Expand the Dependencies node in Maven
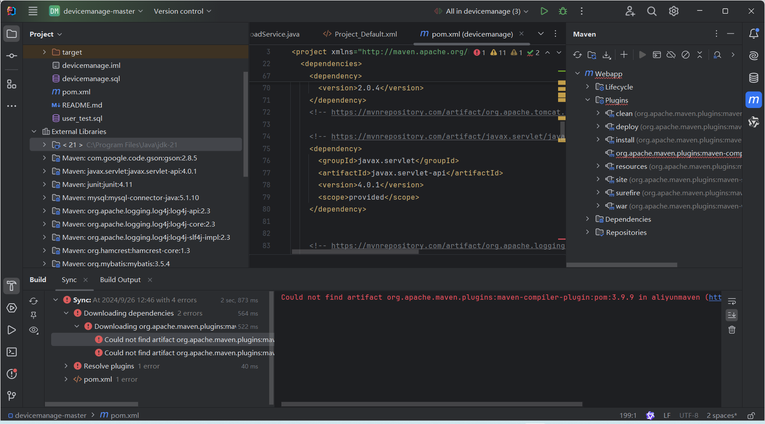This screenshot has height=424, width=765. click(x=588, y=219)
